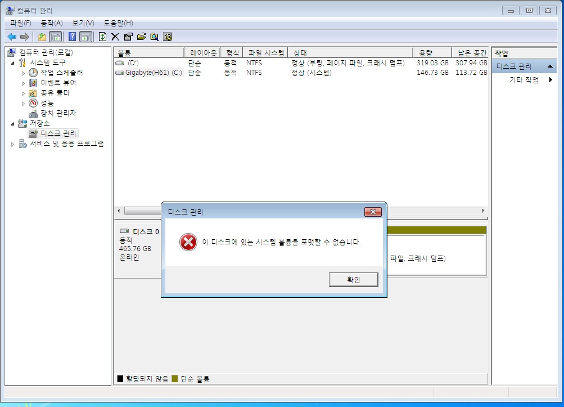Click the olive 단순 볼륨 legend swatch

pyautogui.click(x=175, y=379)
